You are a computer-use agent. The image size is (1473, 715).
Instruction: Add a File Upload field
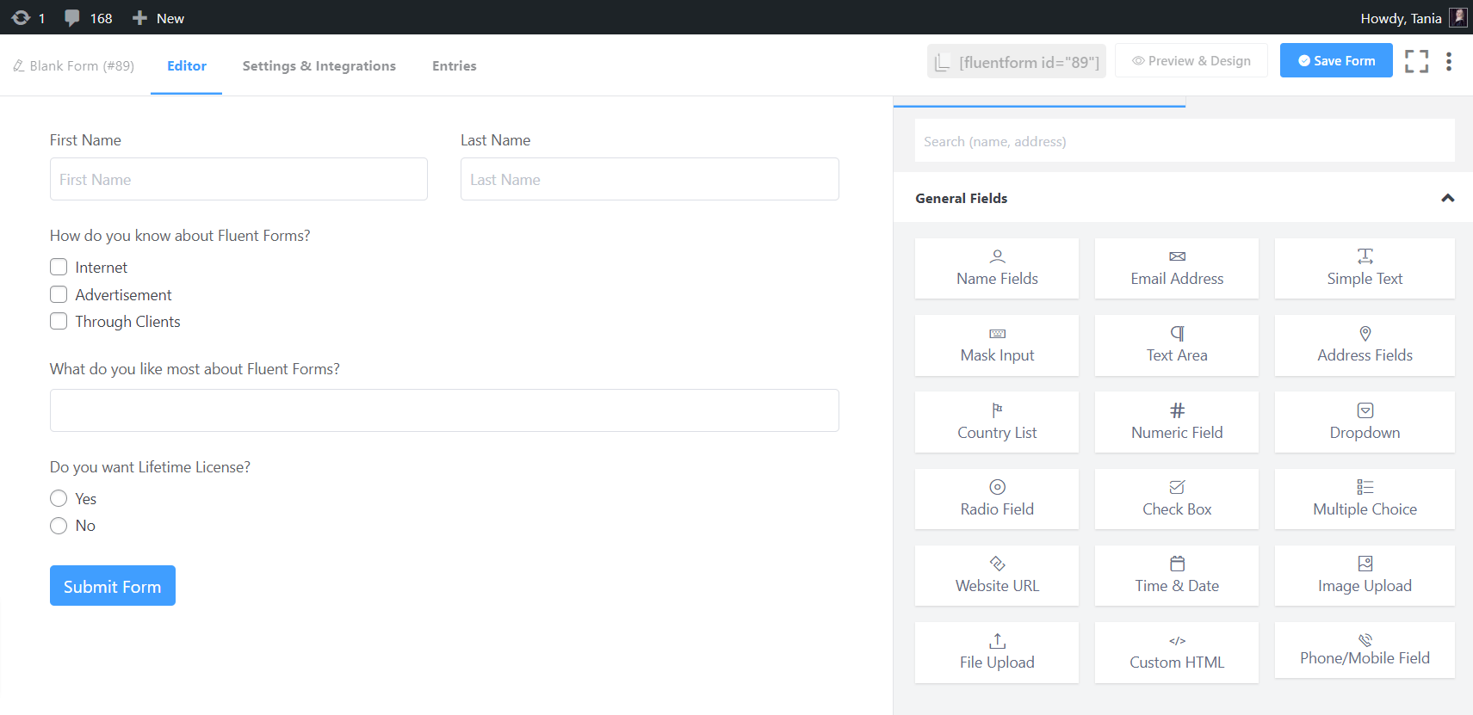(997, 652)
